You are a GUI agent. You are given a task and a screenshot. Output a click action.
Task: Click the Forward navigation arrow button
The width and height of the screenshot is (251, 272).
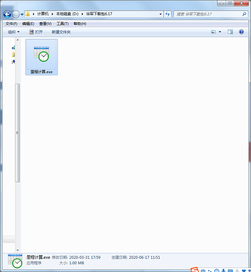(16, 14)
